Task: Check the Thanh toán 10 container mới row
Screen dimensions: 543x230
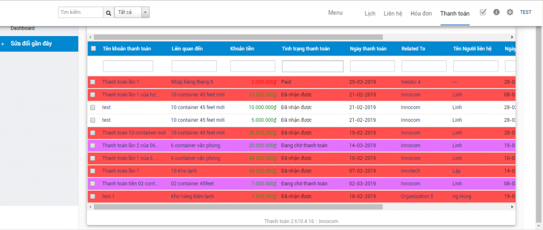Action: coord(92,133)
